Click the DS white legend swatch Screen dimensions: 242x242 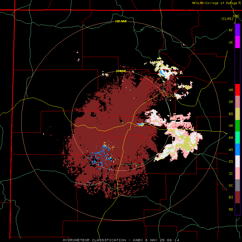237,161
